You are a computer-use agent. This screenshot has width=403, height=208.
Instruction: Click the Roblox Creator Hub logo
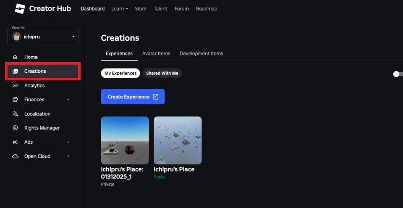point(20,8)
